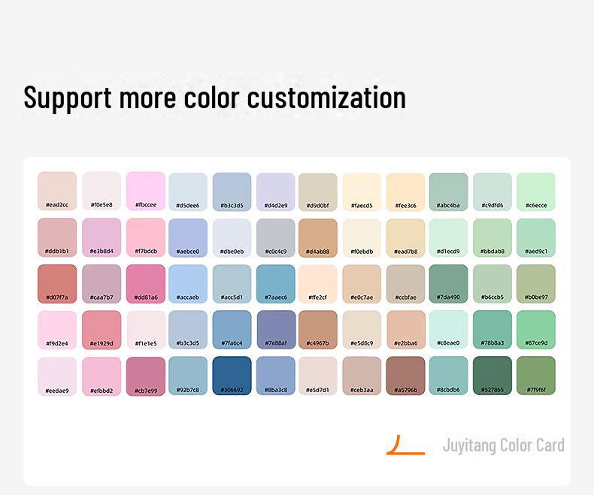Viewport: 594px width, 495px height.
Task: Choose the #527865 dark green swatch
Action: pyautogui.click(x=492, y=376)
